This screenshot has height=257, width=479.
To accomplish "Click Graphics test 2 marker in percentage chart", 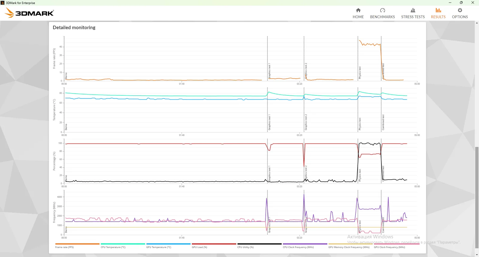I will (306, 174).
